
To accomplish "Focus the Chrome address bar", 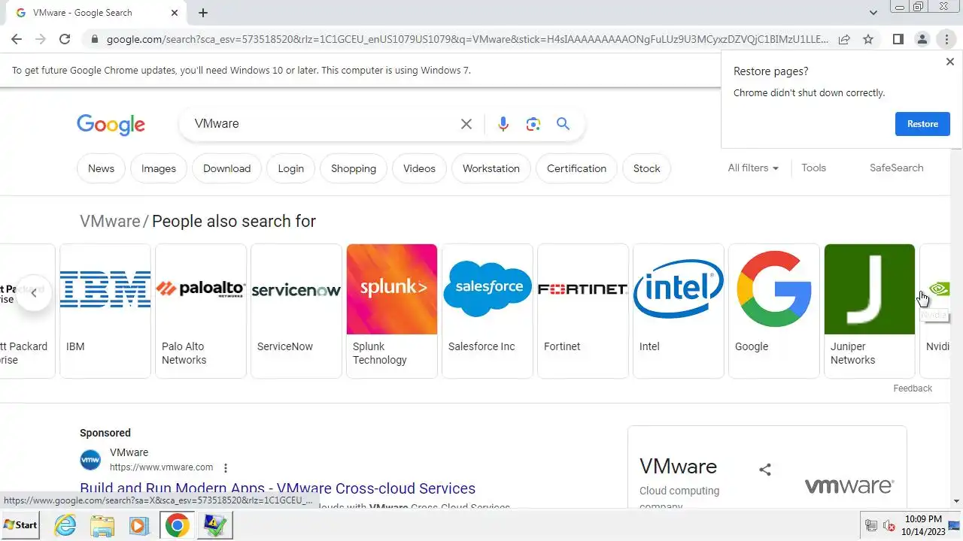I will click(466, 39).
